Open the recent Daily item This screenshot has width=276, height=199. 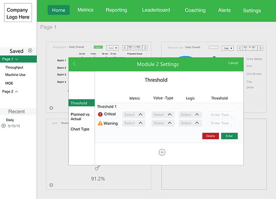[x=10, y=120]
